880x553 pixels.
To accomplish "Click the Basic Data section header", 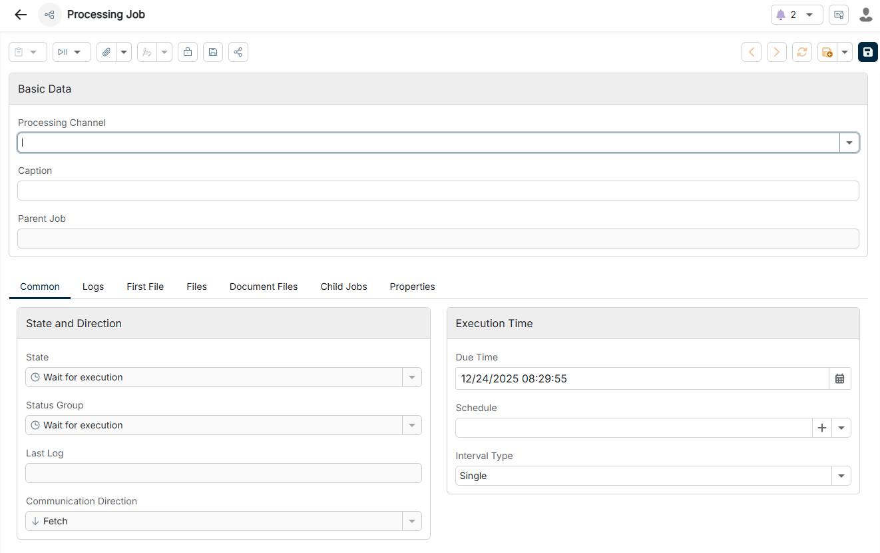I will click(438, 89).
